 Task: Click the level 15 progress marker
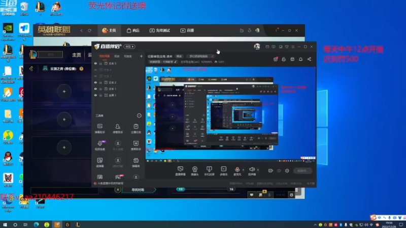click(181, 189)
